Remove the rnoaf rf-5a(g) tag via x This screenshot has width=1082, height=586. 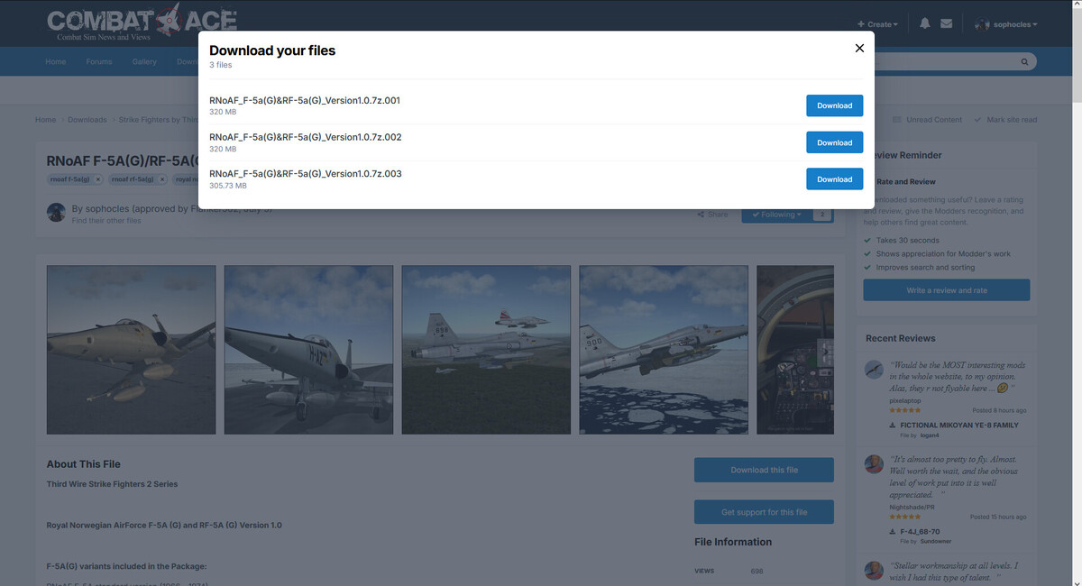163,179
